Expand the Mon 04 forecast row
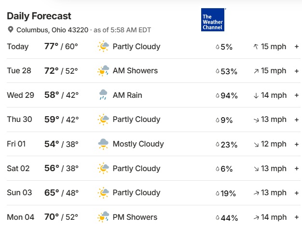 297,217
